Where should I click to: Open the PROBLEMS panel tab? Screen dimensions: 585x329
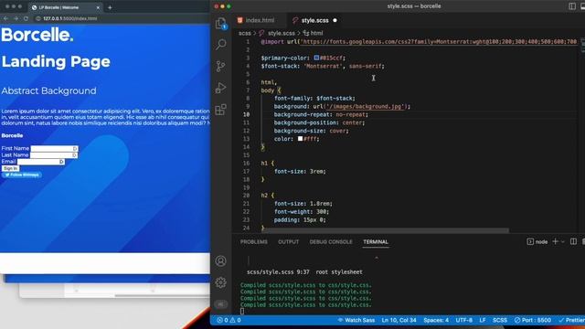click(x=254, y=241)
